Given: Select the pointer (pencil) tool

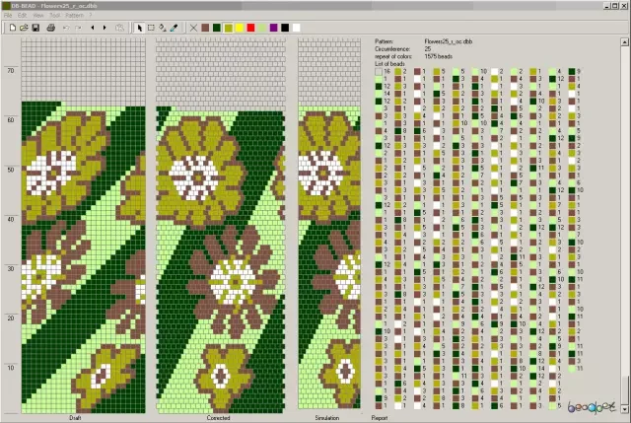Looking at the screenshot, I should pyautogui.click(x=139, y=28).
